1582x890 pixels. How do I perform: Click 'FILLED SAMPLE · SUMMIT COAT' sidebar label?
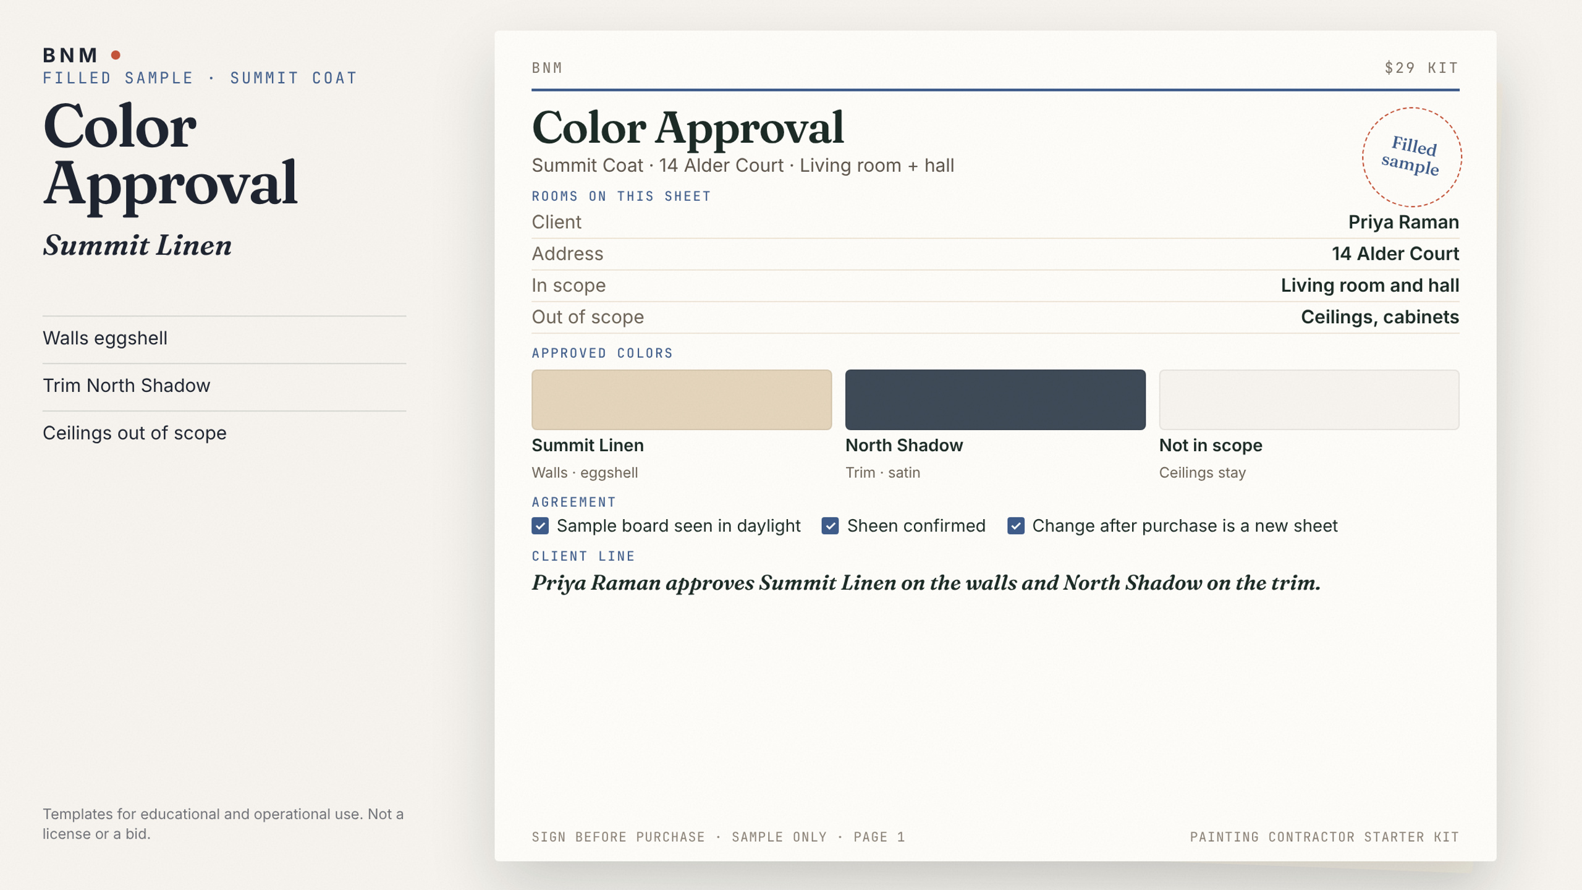pos(200,78)
